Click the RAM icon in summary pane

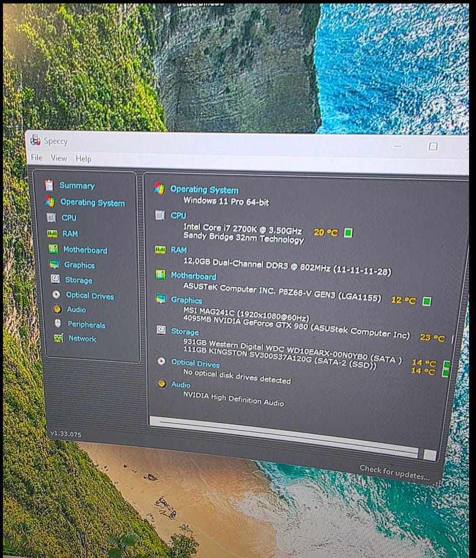pos(161,250)
